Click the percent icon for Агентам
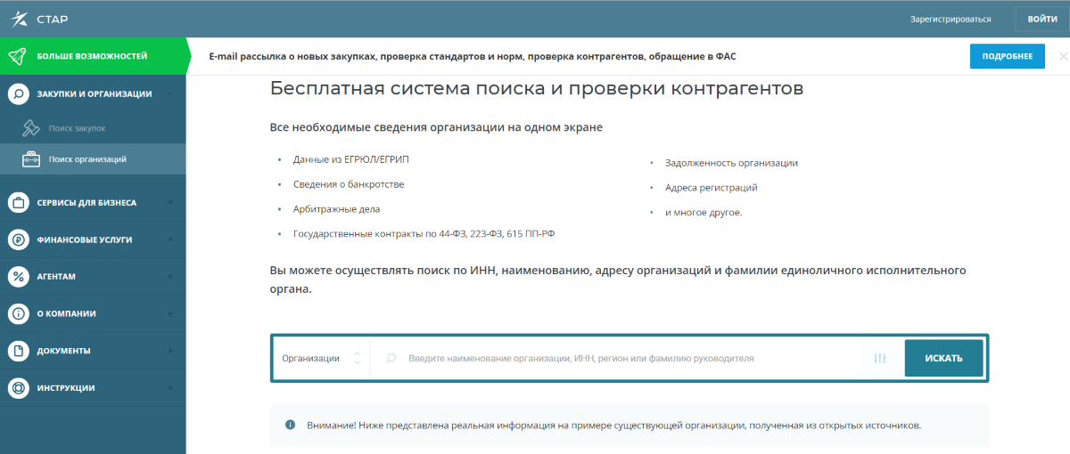The height and width of the screenshot is (454, 1070). click(x=18, y=276)
